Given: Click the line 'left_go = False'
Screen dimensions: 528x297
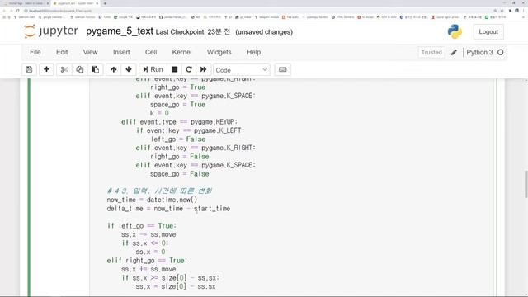Looking at the screenshot, I should pyautogui.click(x=178, y=139).
